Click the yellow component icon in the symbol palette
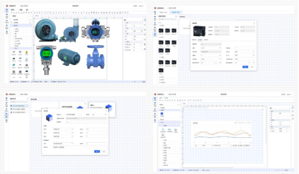This screenshot has width=299, height=174. (x=27, y=52)
